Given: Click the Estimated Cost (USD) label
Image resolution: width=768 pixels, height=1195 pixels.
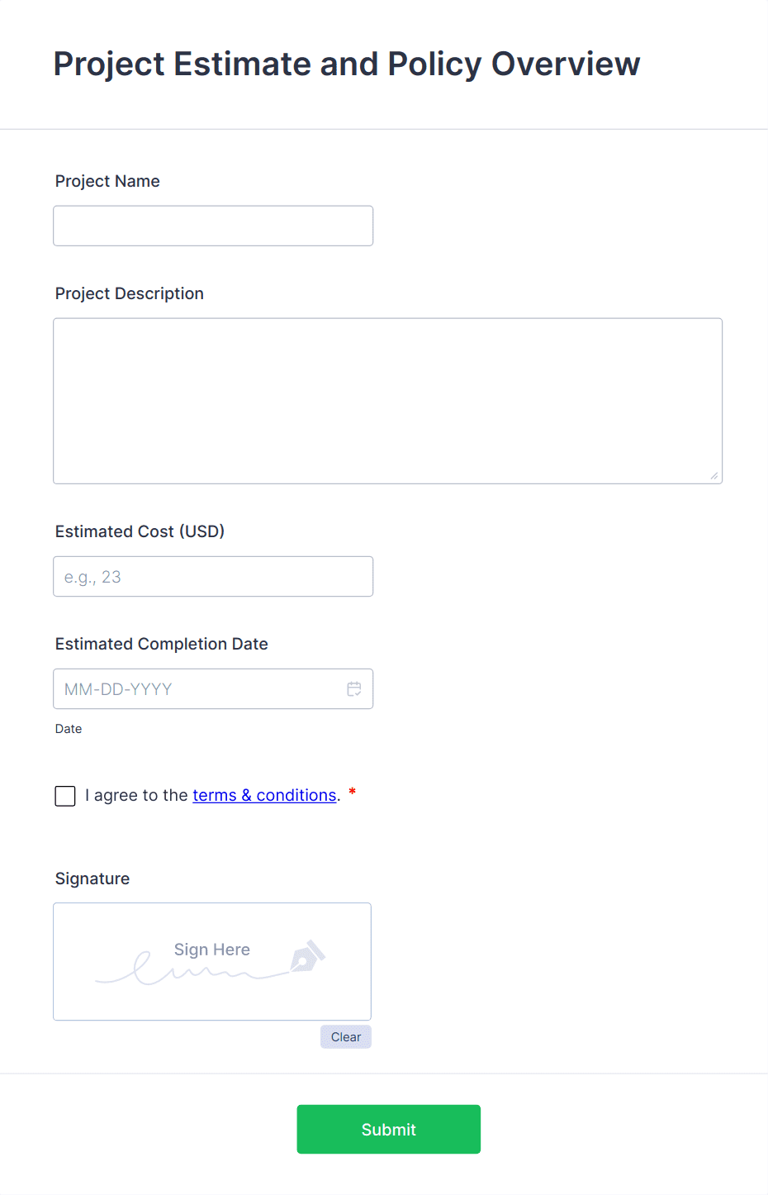Looking at the screenshot, I should [140, 531].
